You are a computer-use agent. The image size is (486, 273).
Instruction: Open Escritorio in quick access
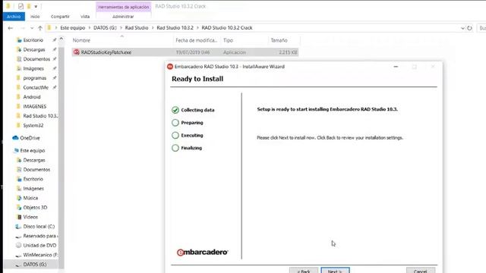pos(33,40)
